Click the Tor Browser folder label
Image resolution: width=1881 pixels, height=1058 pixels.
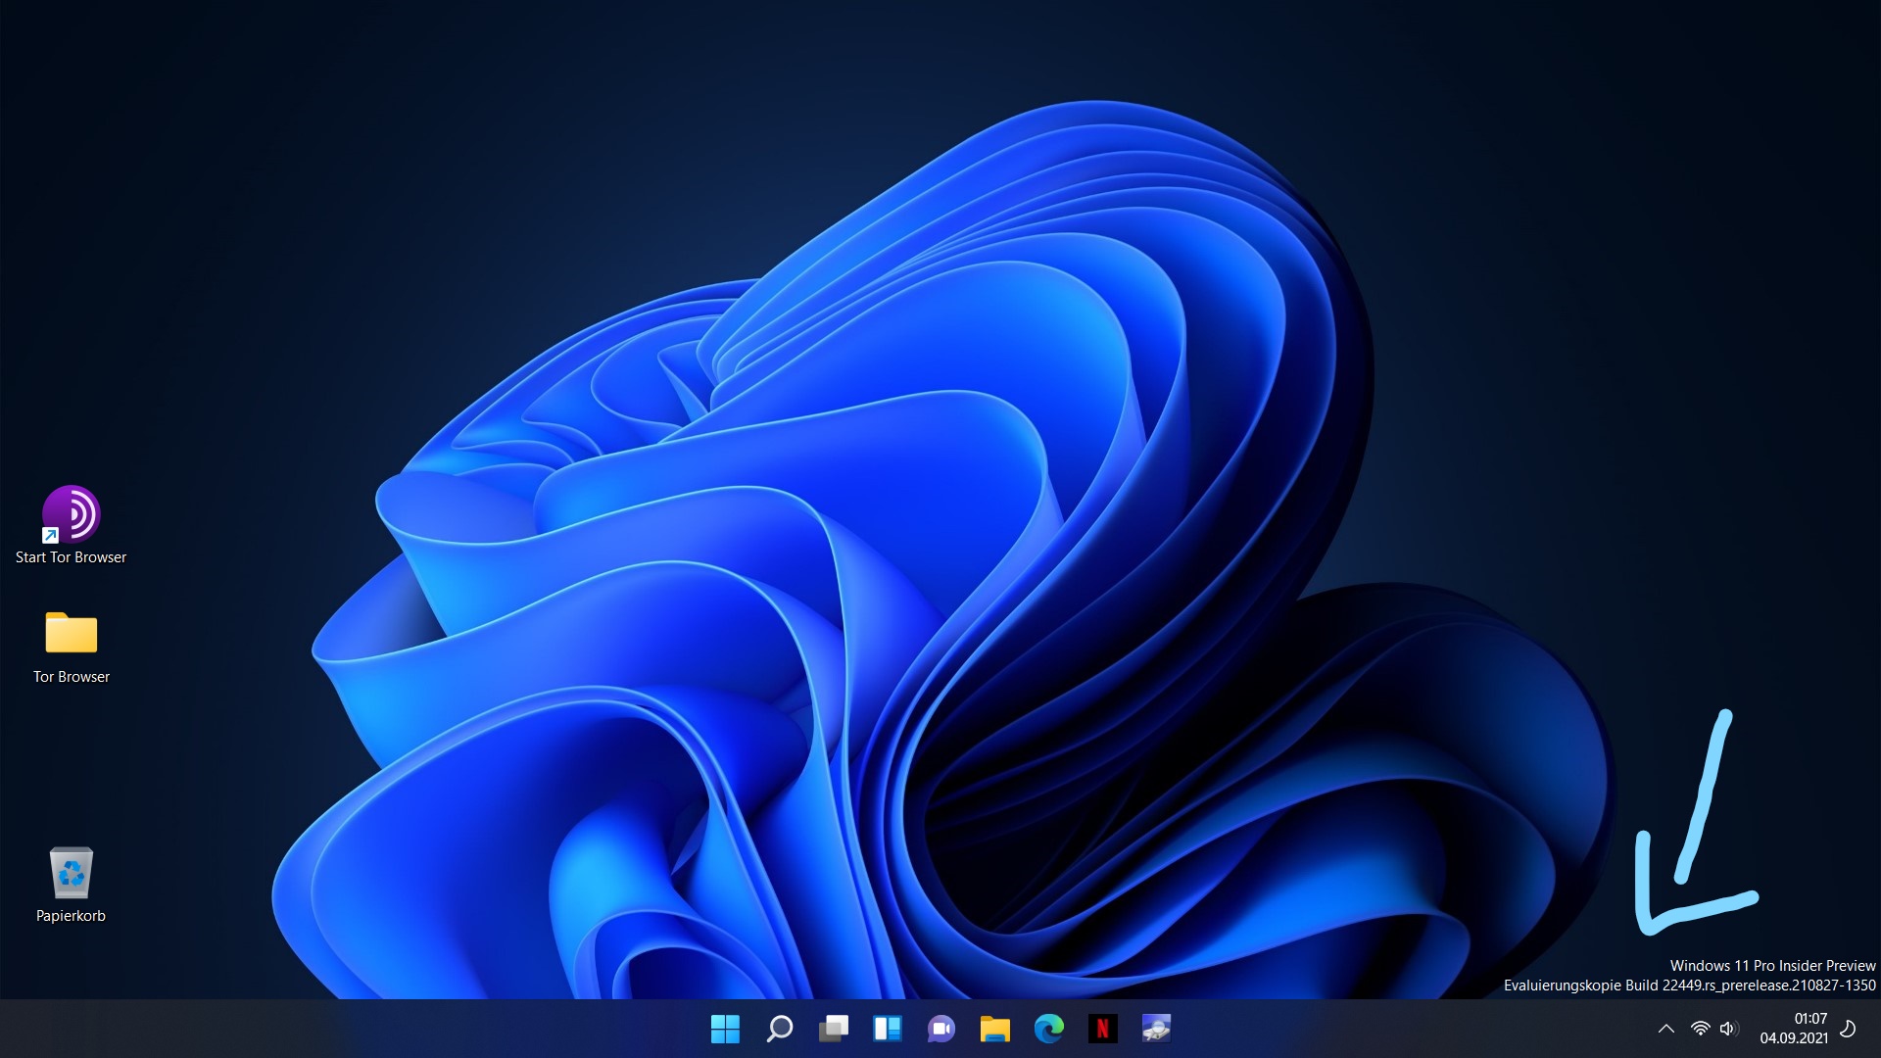tap(71, 677)
